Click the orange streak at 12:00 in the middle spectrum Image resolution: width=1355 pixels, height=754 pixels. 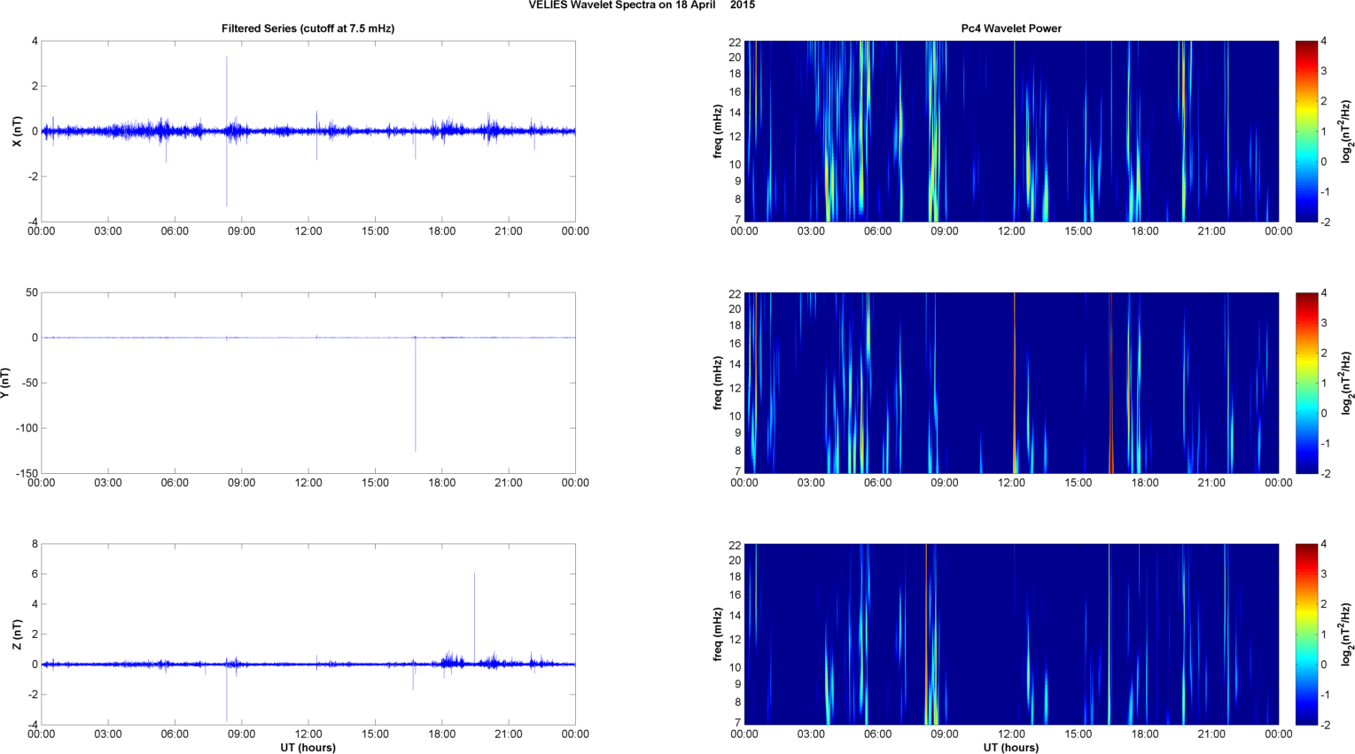tap(1015, 381)
